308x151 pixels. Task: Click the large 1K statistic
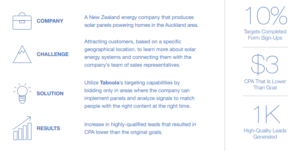266,114
